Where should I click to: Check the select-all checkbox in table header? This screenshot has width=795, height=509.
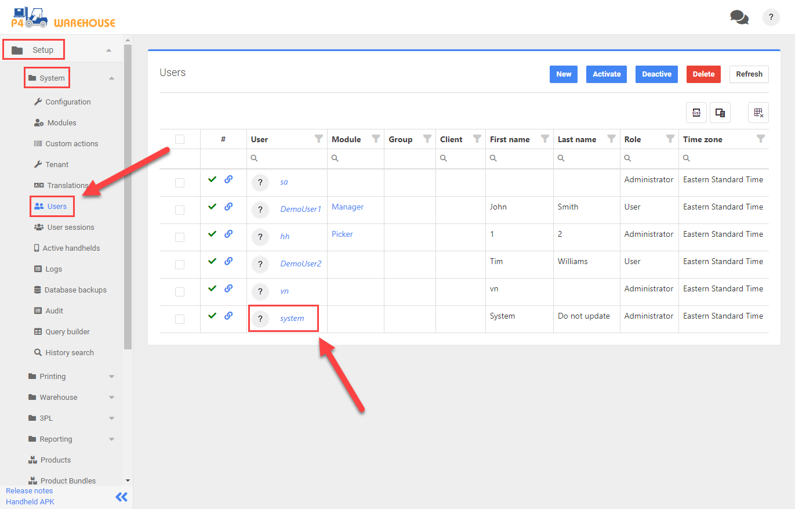pyautogui.click(x=180, y=139)
